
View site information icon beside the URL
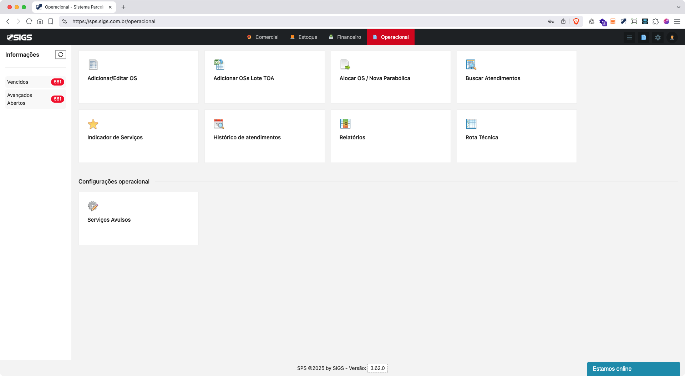click(x=65, y=21)
